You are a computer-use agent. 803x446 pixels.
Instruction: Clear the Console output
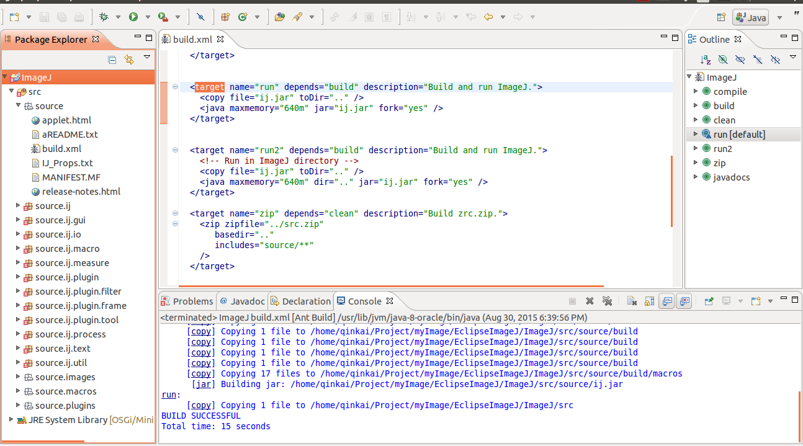[x=632, y=301]
